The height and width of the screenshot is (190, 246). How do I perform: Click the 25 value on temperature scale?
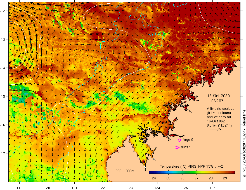click(168, 178)
